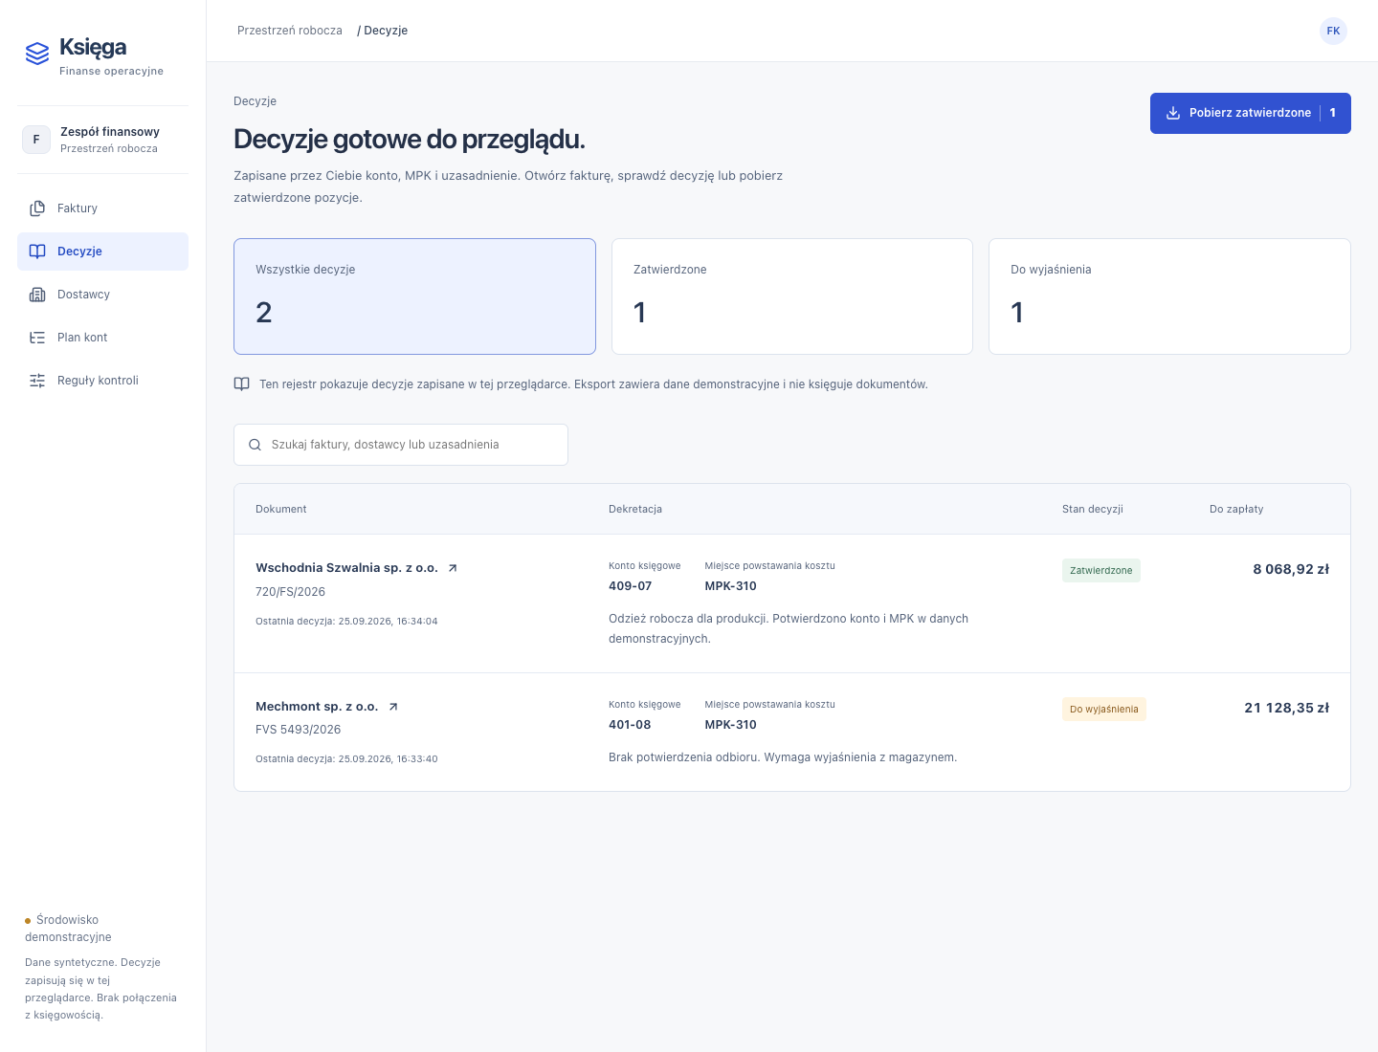Select the Decyzje open-book sidebar icon
Screen dimensions: 1378x1052
click(37, 252)
